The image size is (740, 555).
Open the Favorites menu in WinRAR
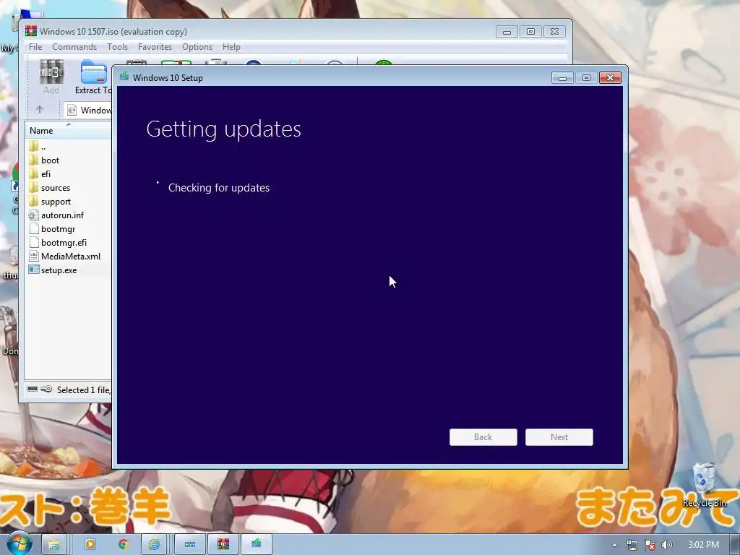155,47
